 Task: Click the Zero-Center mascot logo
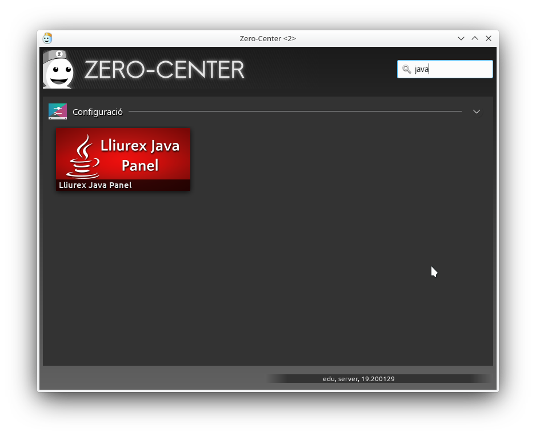pos(58,69)
